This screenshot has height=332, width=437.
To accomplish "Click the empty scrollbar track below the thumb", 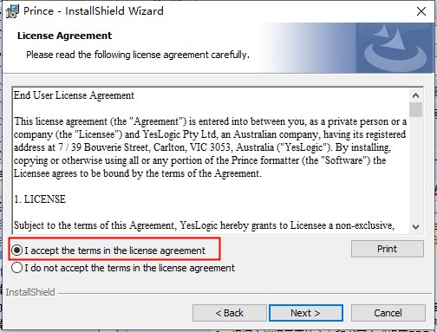I will (415, 169).
